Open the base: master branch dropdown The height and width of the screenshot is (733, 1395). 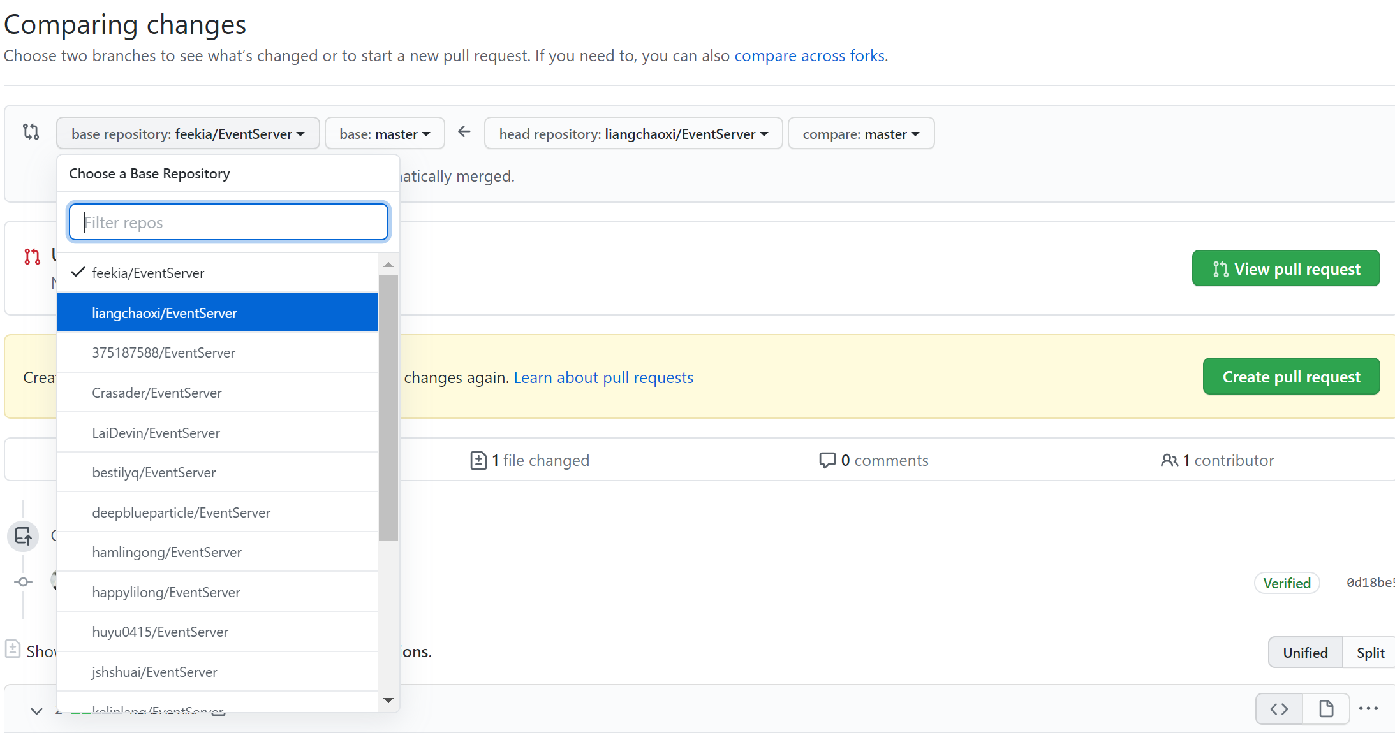point(385,134)
